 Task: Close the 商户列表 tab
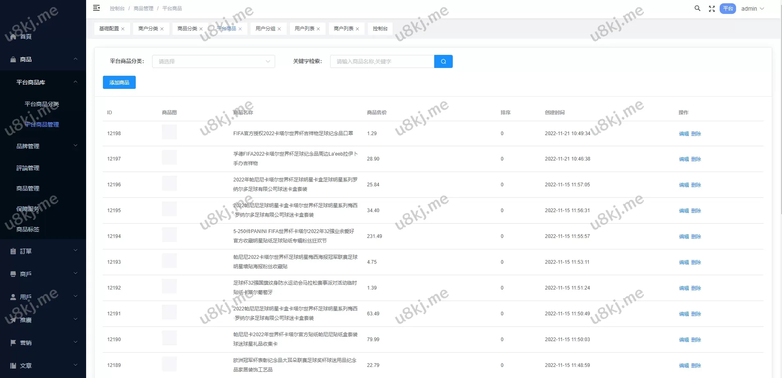tap(357, 29)
